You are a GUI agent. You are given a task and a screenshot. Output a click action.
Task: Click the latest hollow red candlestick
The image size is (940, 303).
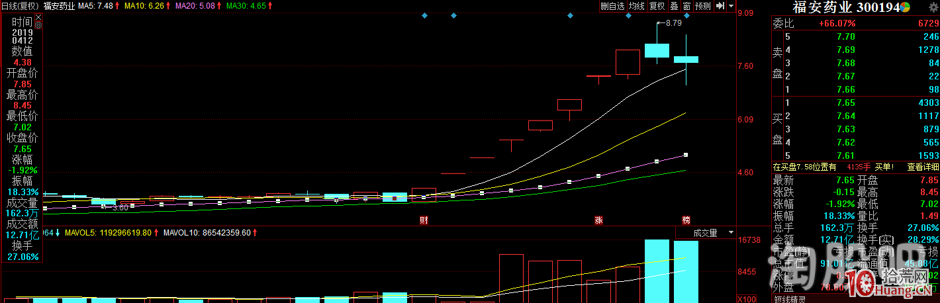coord(628,62)
